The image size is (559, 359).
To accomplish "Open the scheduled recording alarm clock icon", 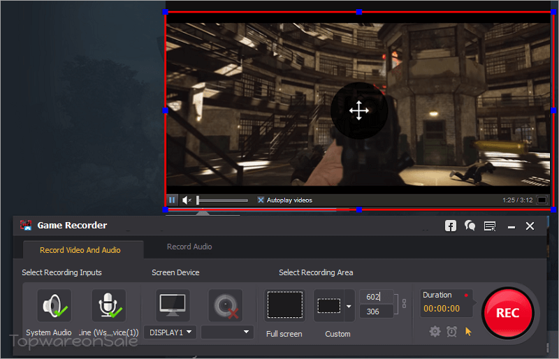I will pos(451,332).
